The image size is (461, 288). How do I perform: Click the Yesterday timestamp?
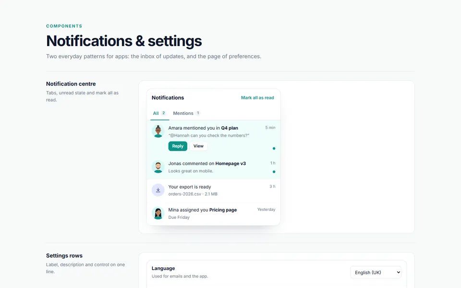click(x=266, y=210)
